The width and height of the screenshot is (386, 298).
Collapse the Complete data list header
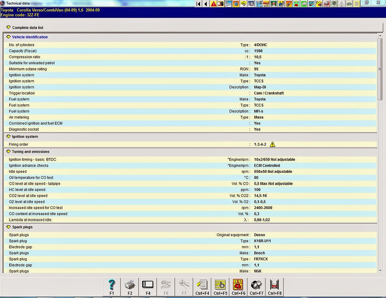click(193, 28)
